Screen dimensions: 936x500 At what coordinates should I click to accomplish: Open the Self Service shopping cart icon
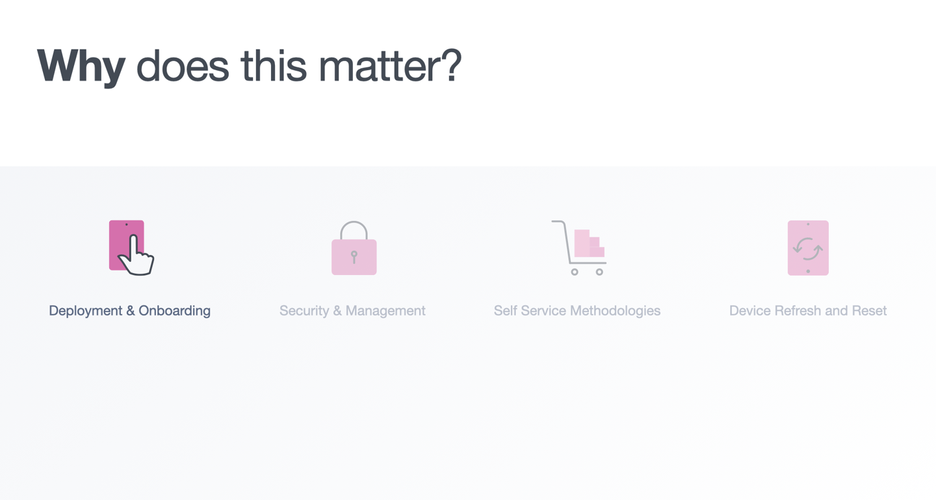coord(578,248)
